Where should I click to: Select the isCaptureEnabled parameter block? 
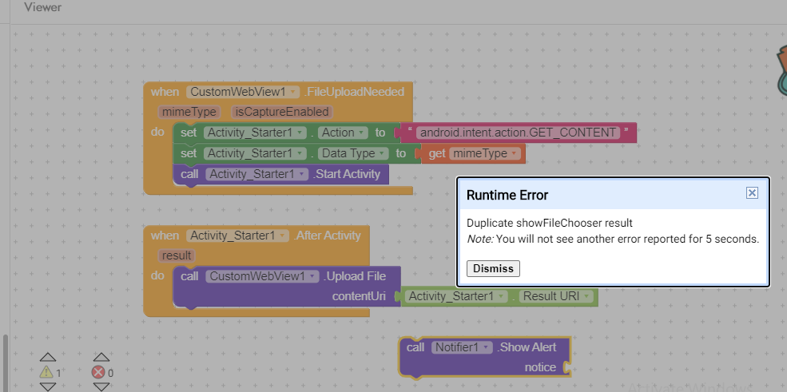(x=281, y=112)
